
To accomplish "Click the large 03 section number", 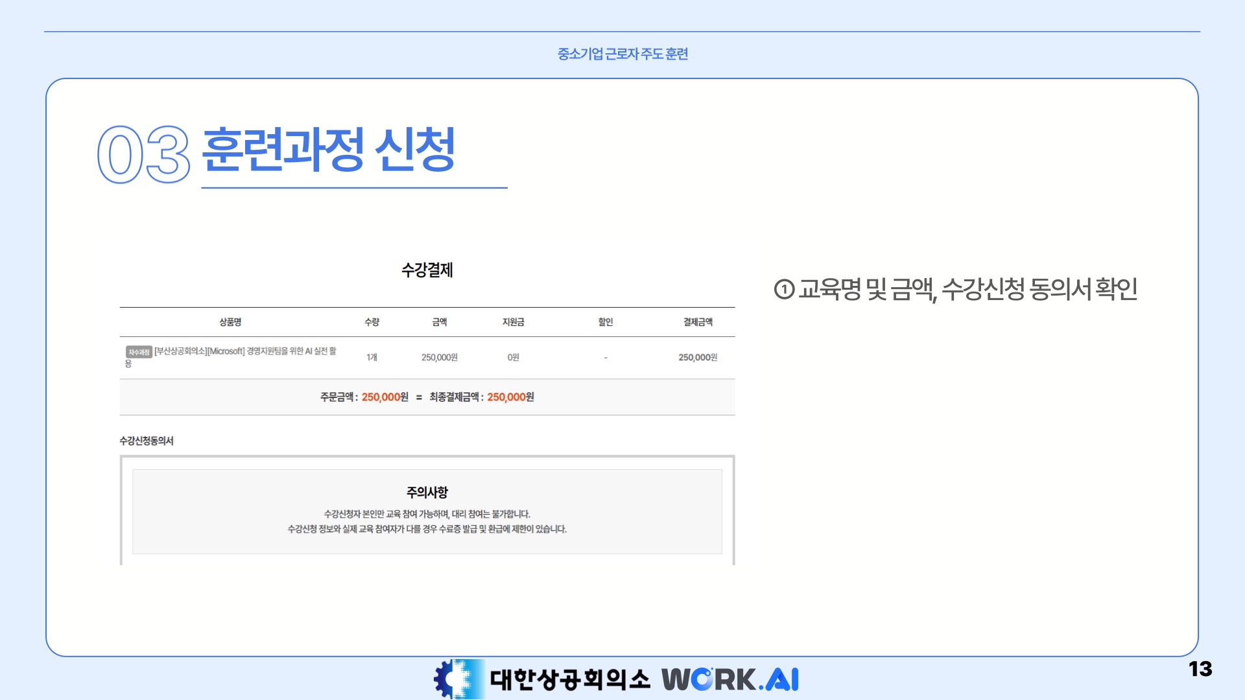I will (143, 155).
